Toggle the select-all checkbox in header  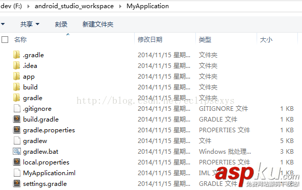pyautogui.click(x=5, y=40)
